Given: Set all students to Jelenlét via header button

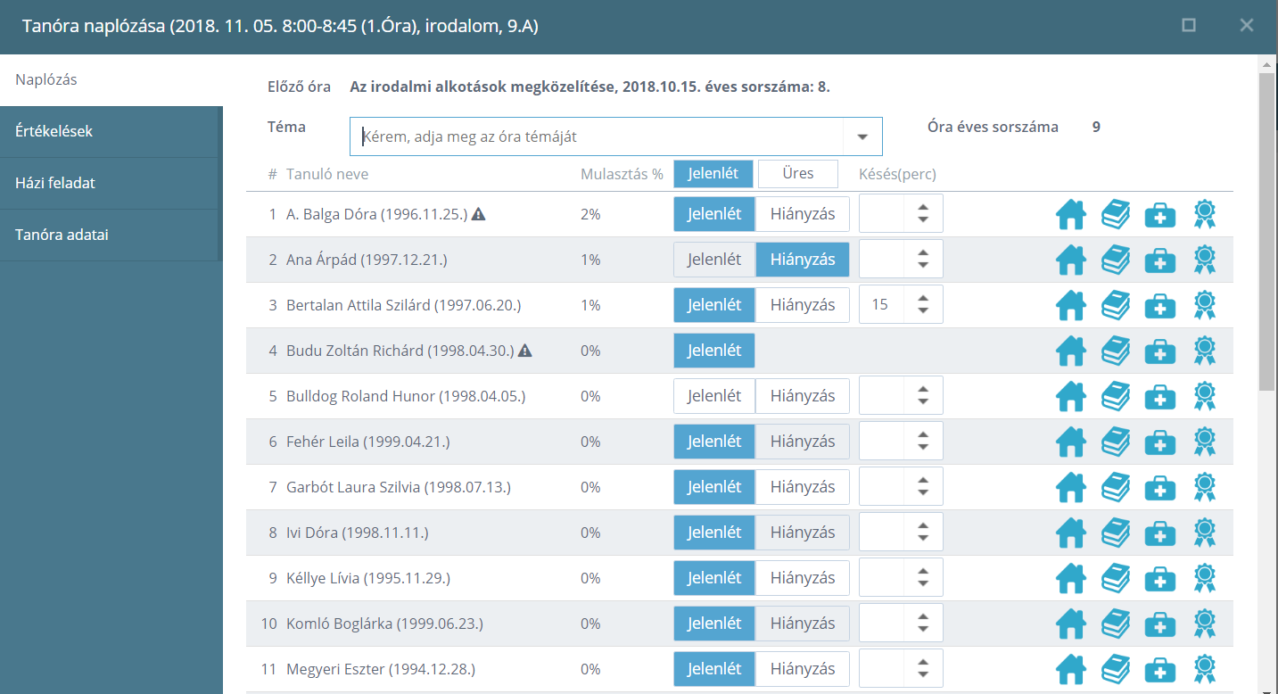Looking at the screenshot, I should [713, 173].
